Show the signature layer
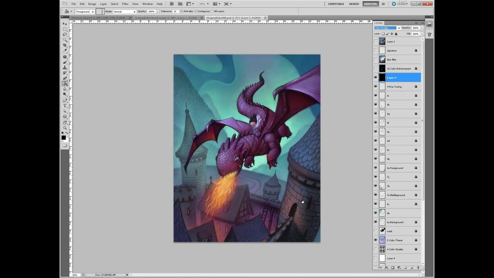Image resolution: width=494 pixels, height=278 pixels. pyautogui.click(x=376, y=51)
